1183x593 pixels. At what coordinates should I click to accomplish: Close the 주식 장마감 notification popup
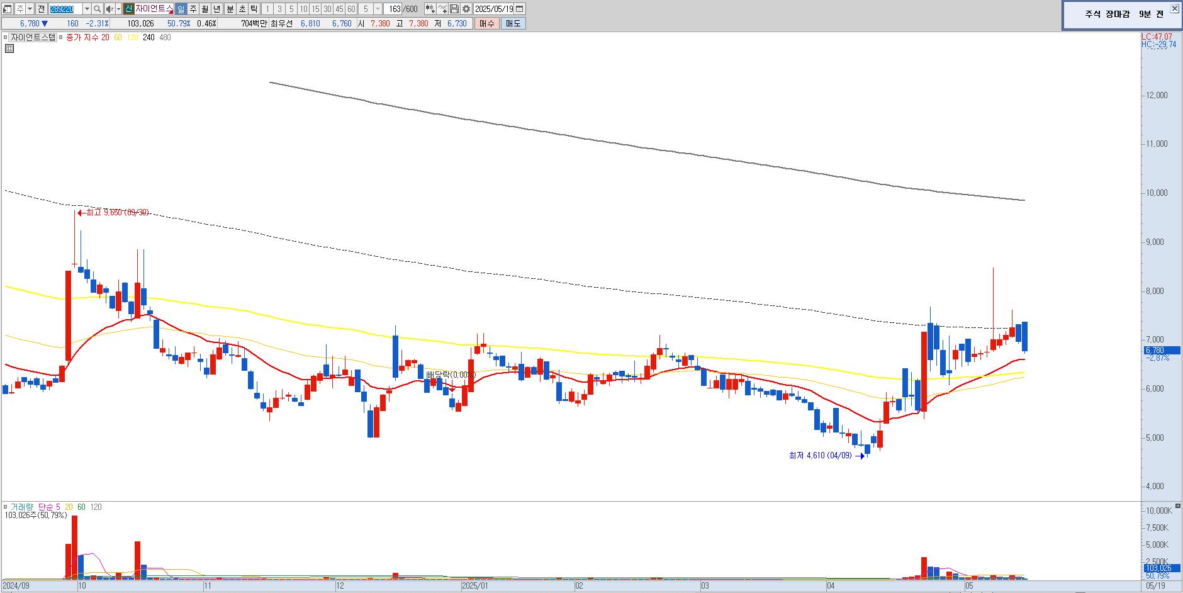(x=1174, y=9)
